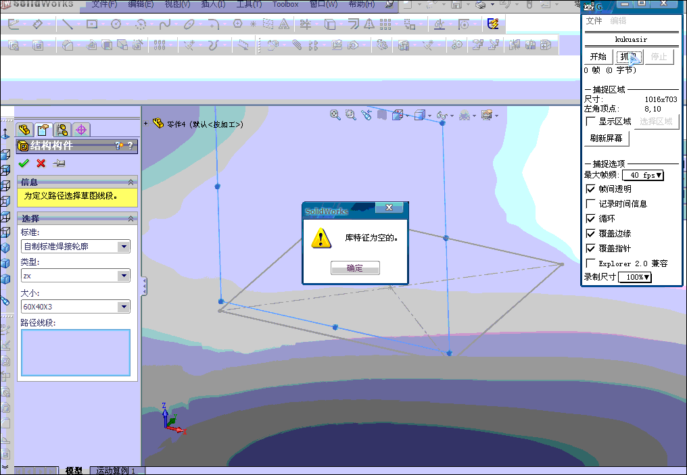This screenshot has height=475, width=687.
Task: Toggle the 帧间透明 checkbox
Action: 590,189
